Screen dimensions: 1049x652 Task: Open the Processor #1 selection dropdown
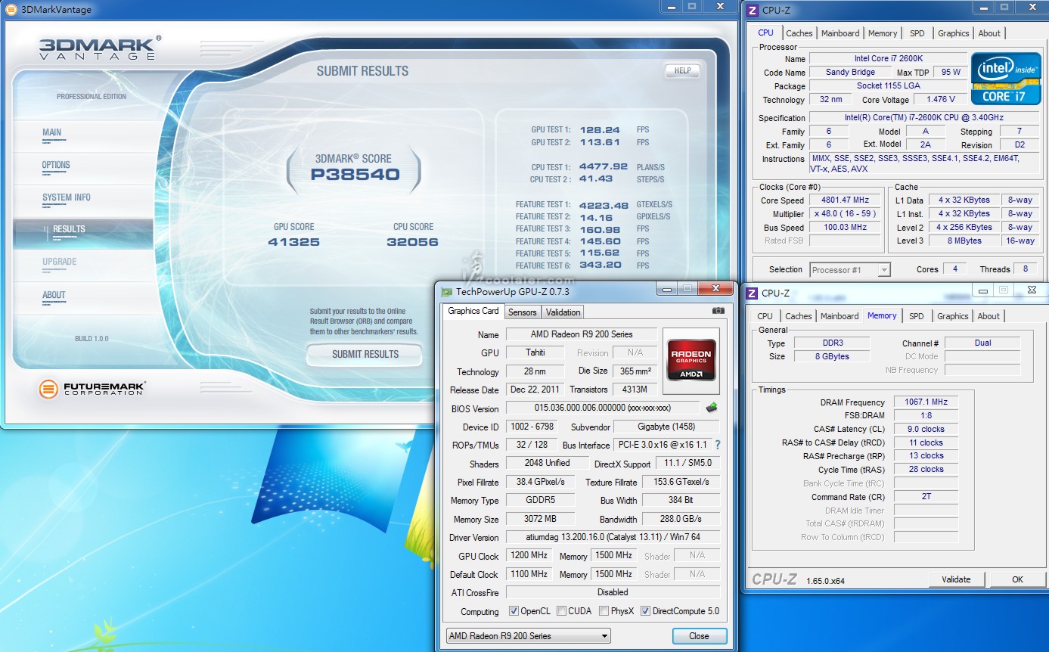click(x=850, y=270)
